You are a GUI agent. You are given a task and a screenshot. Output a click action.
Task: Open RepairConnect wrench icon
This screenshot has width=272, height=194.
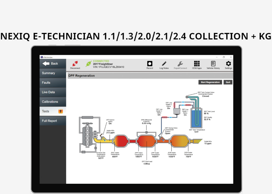[x=180, y=64]
